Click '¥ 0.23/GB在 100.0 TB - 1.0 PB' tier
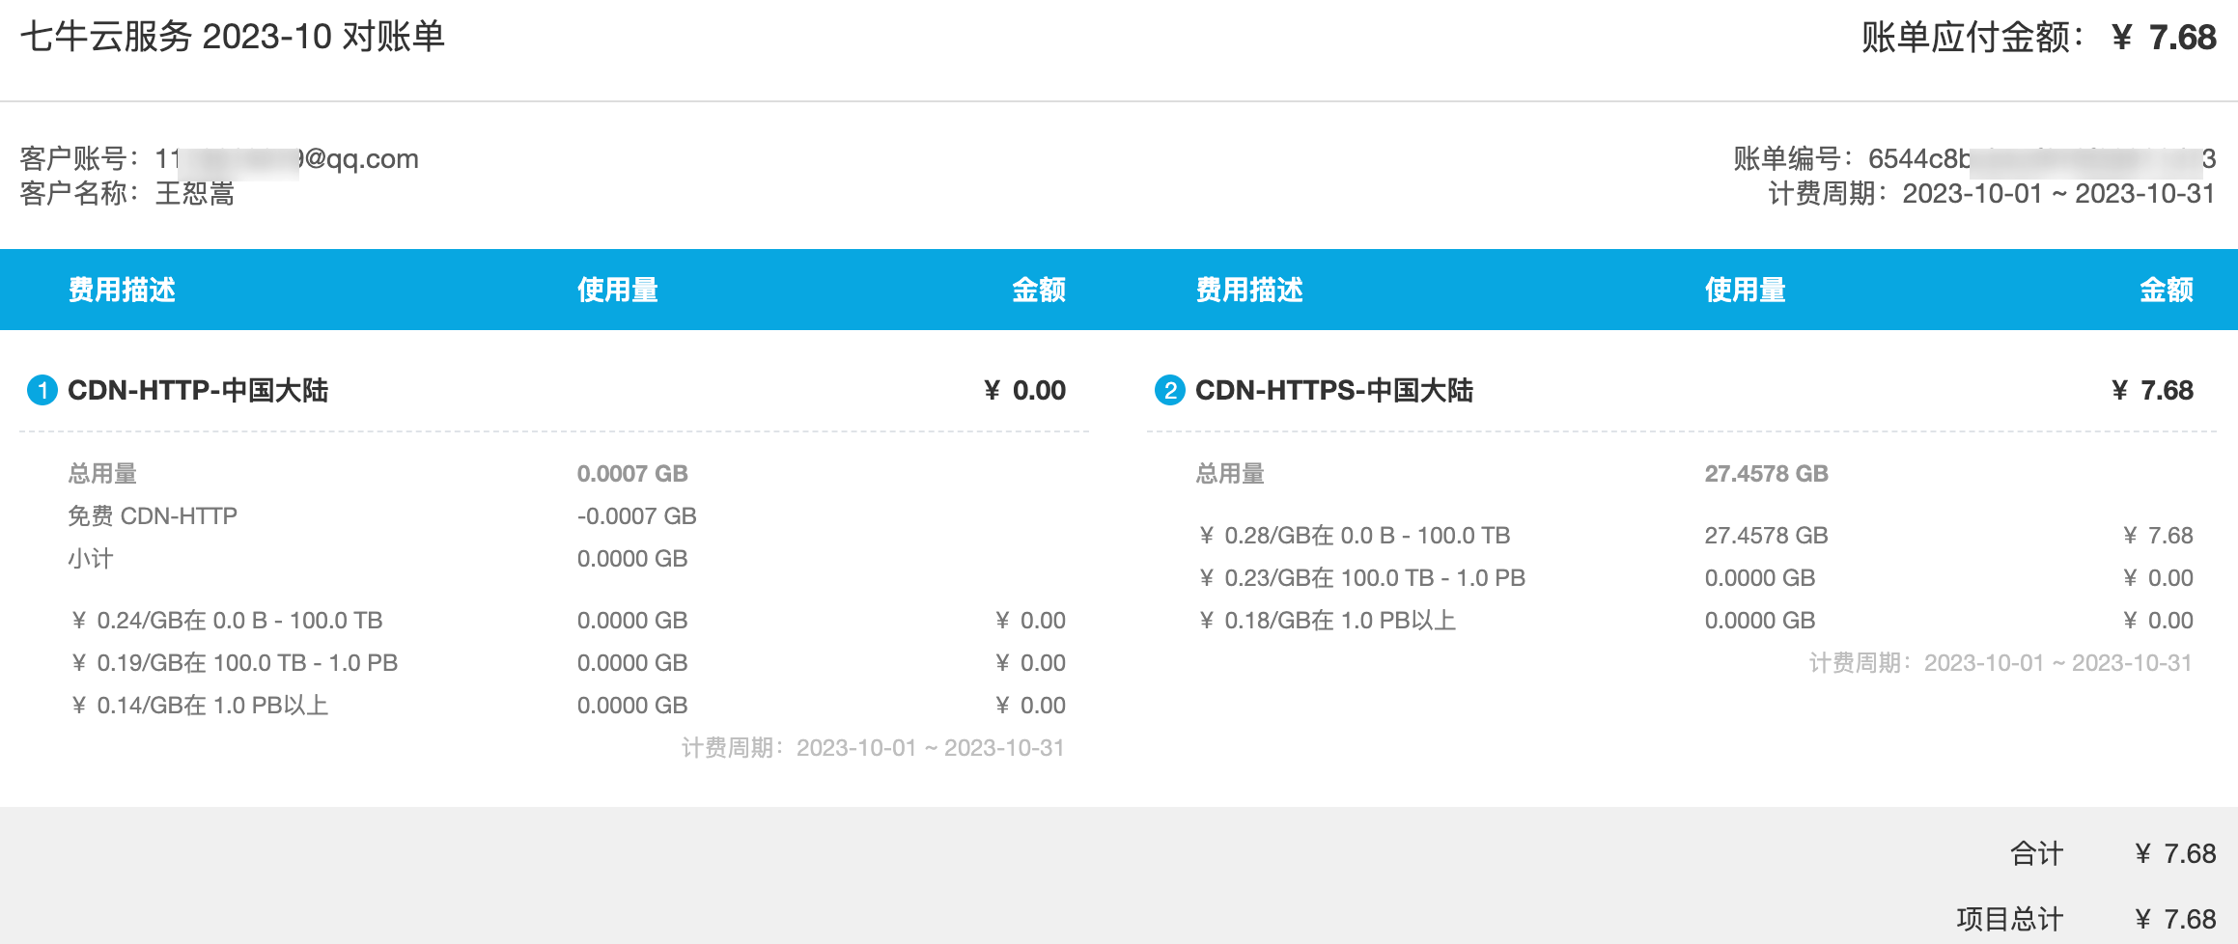Viewport: 2238px width, 944px height. (1362, 577)
